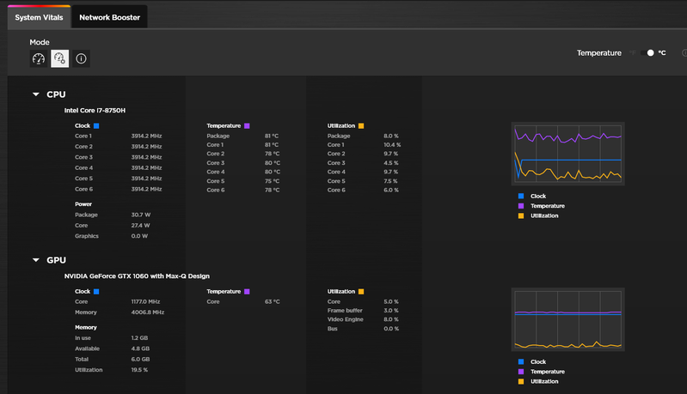Click the purple square beside GPU Temperature heading

pos(247,292)
